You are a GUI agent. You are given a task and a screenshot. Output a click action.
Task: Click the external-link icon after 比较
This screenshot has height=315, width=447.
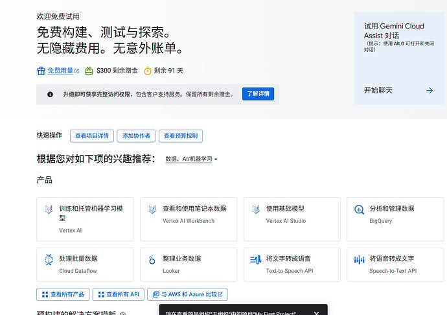click(220, 294)
